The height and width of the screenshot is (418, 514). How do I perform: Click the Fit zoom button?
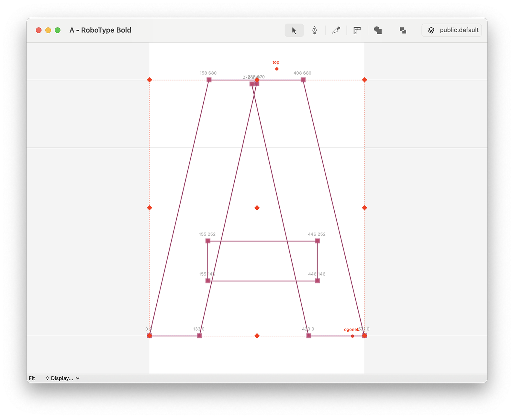pos(32,378)
